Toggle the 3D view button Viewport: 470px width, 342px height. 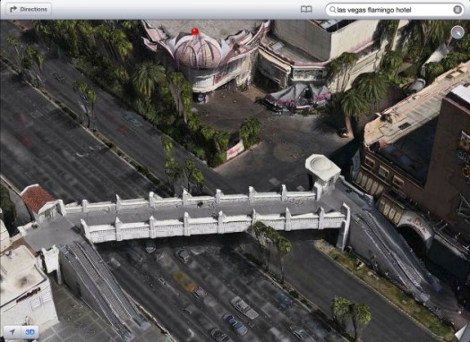pos(30,332)
